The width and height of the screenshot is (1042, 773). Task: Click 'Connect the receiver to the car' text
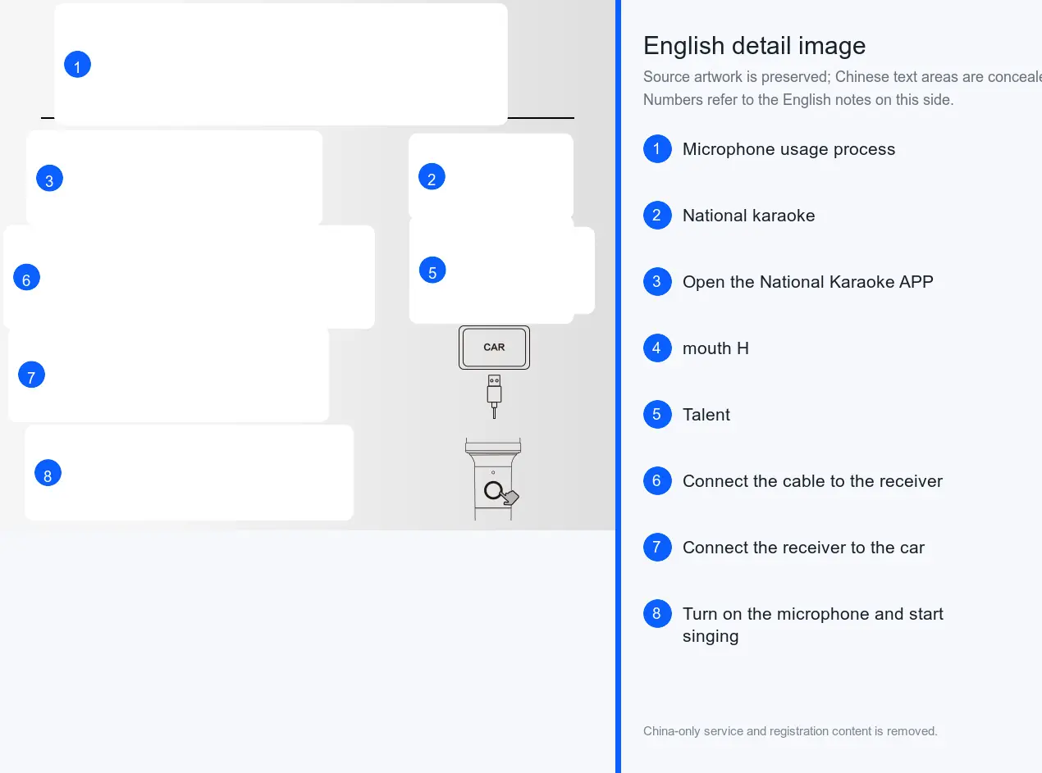pyautogui.click(x=803, y=548)
